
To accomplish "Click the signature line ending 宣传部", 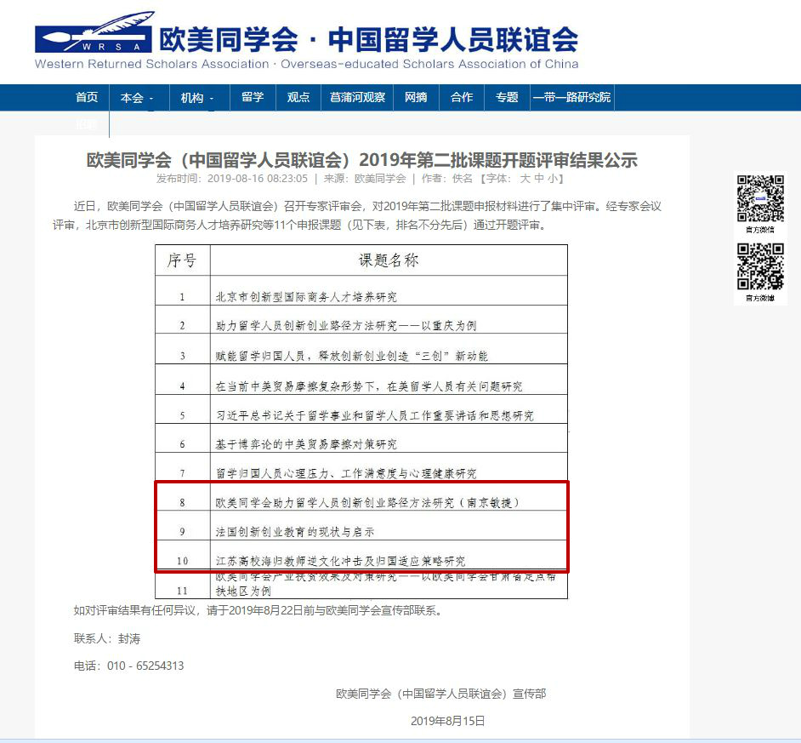I will click(x=440, y=694).
